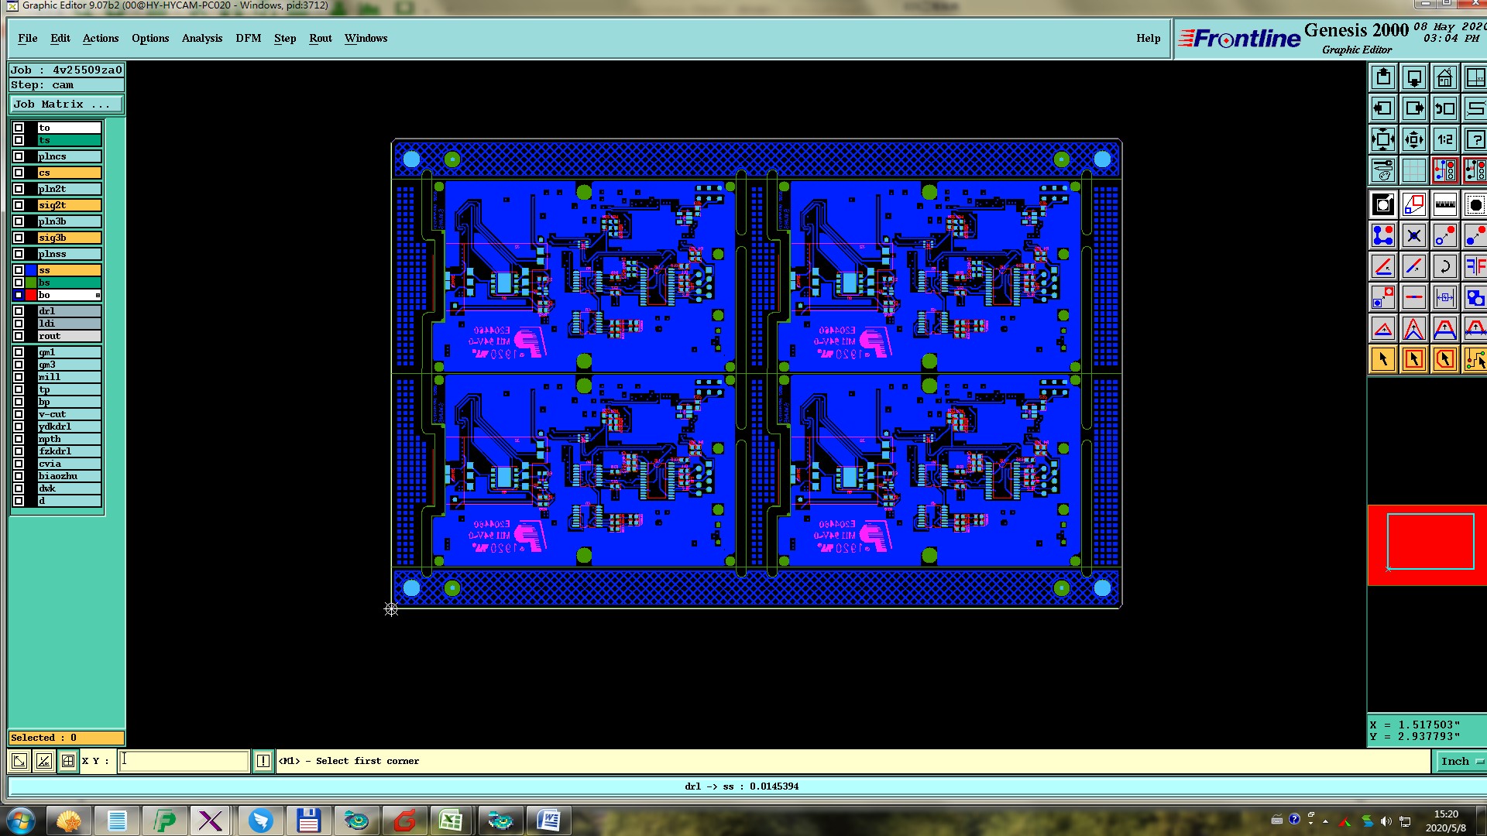Viewport: 1487px width, 836px height.
Task: Open the tools and palette settings icon
Action: click(x=1383, y=170)
